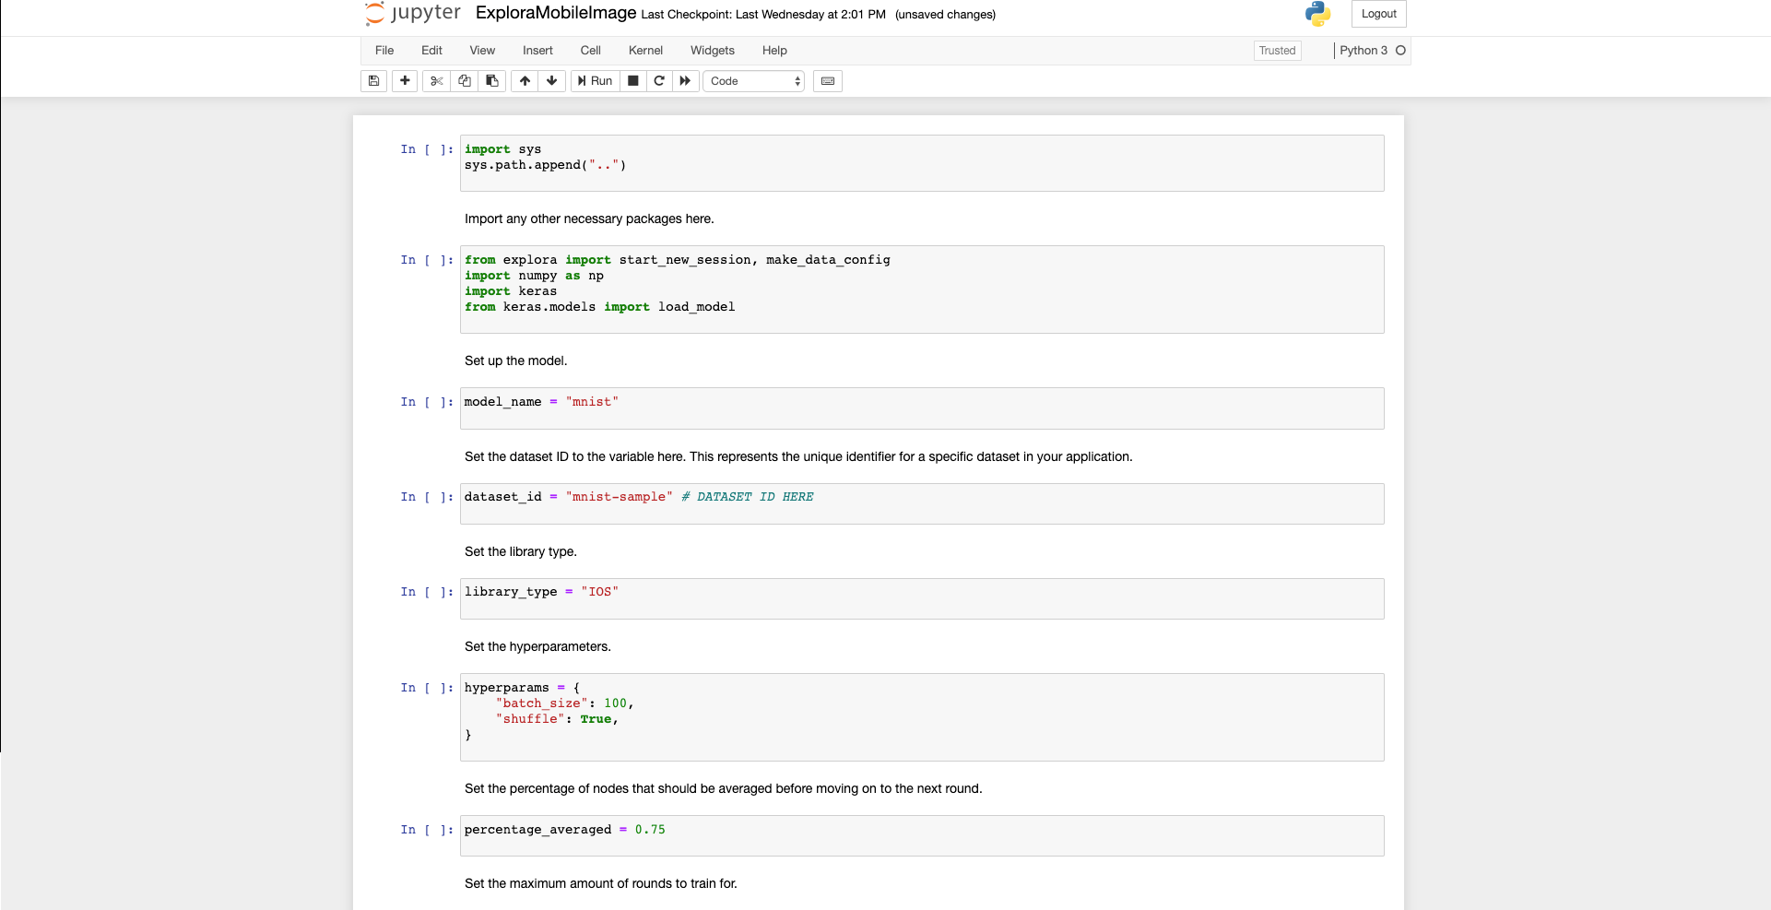The height and width of the screenshot is (910, 1771).
Task: Open the Kernel menu
Action: pyautogui.click(x=645, y=51)
